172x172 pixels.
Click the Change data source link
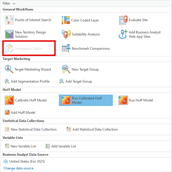(x=18, y=168)
